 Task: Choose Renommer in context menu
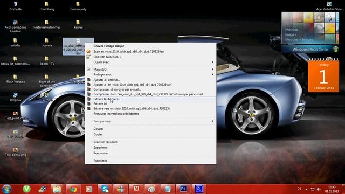pos(150,153)
